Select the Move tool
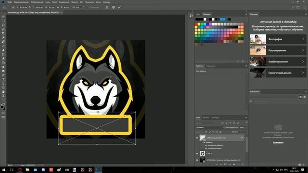The image size is (308, 173). click(x=3, y=17)
